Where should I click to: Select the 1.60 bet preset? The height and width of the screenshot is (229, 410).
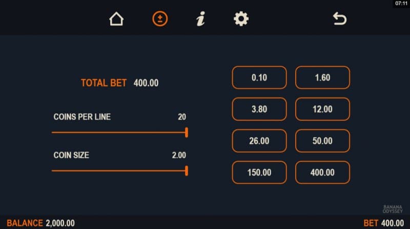click(x=322, y=78)
